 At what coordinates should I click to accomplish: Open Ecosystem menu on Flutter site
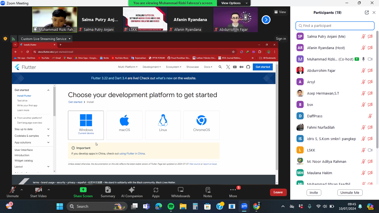[x=174, y=67]
